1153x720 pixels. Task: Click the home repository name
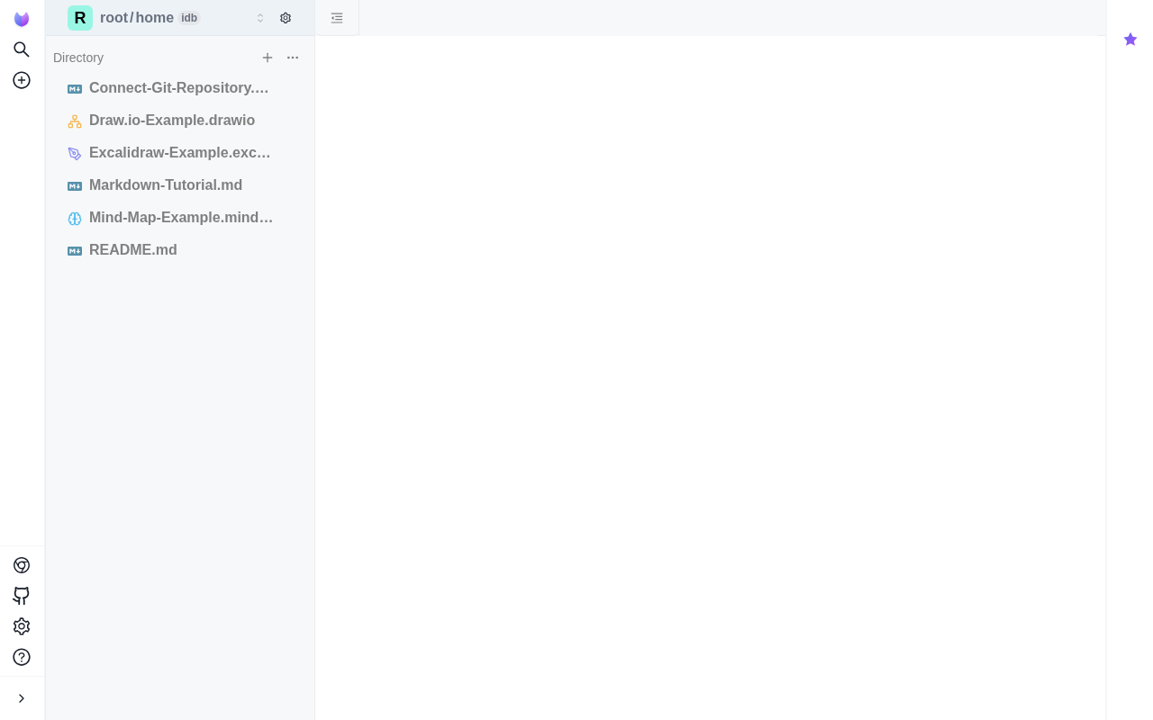coord(154,18)
